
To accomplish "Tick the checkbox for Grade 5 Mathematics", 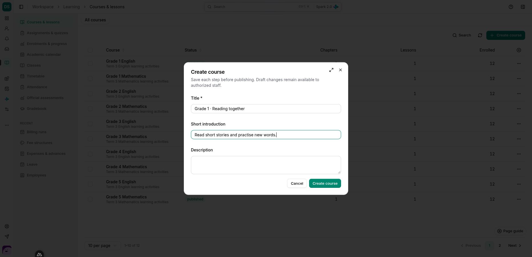I will coord(90,199).
